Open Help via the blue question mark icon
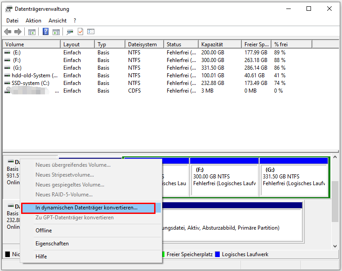 click(45, 31)
